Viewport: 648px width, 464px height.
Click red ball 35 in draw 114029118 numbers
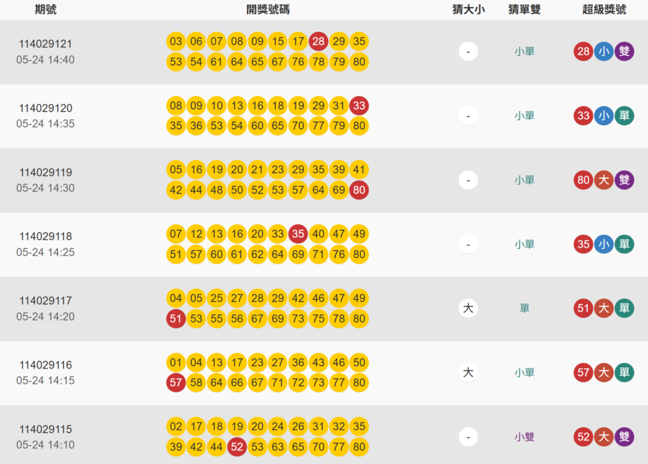tap(298, 234)
